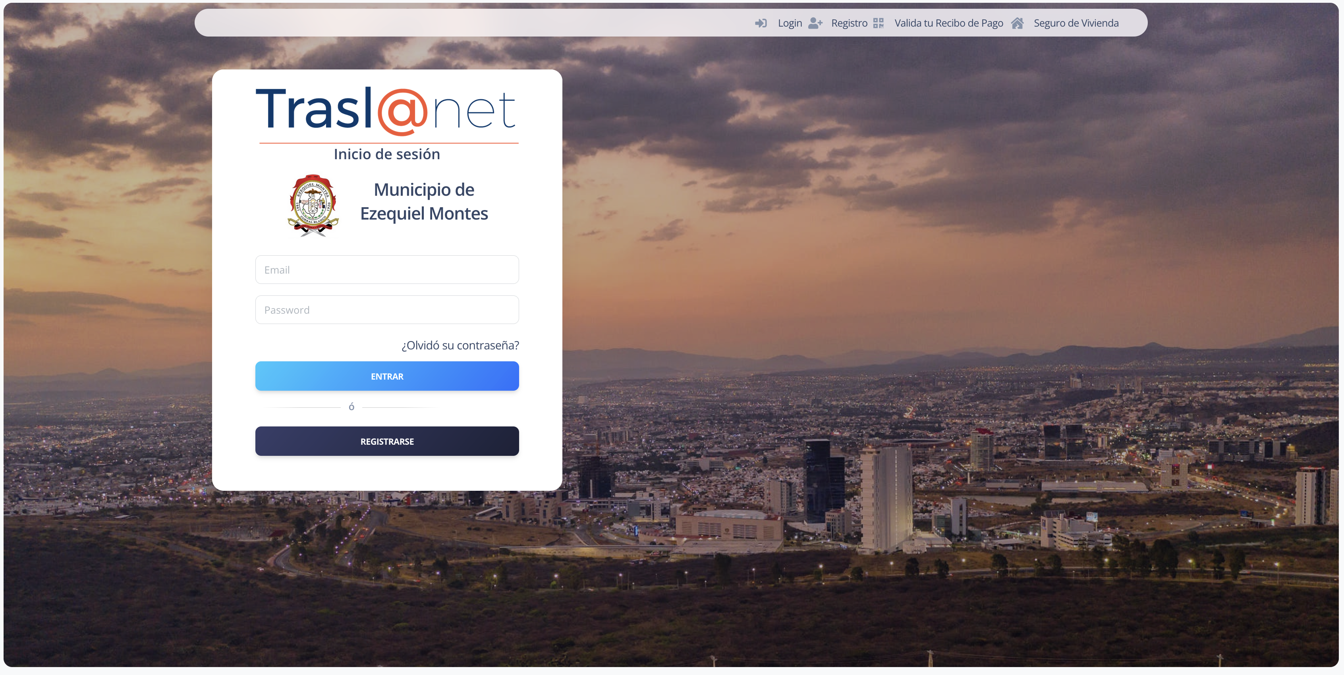Open the Registro menu item
1344x675 pixels.
(850, 23)
